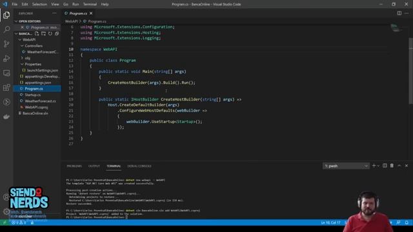Image resolution: width=413 pixels, height=232 pixels.
Task: Split the editor to the right
Action: click(399, 13)
